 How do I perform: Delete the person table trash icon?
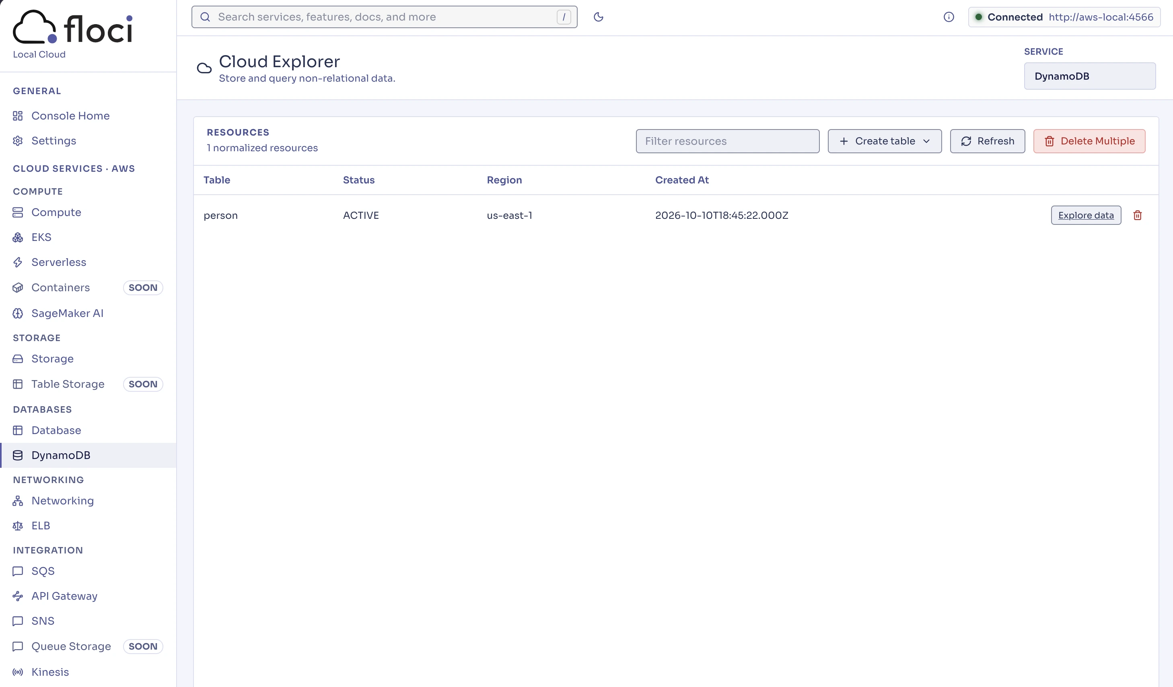(1137, 215)
